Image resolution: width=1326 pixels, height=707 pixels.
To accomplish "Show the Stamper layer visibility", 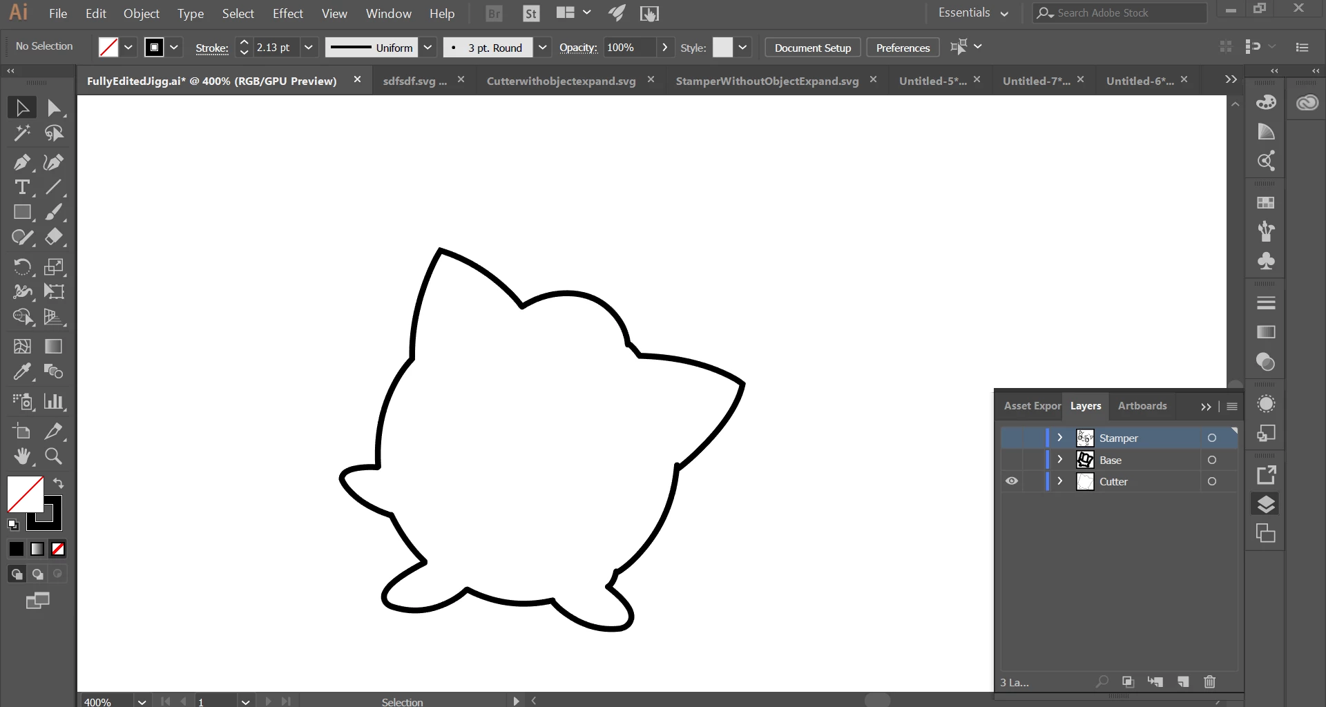I will pyautogui.click(x=1012, y=438).
